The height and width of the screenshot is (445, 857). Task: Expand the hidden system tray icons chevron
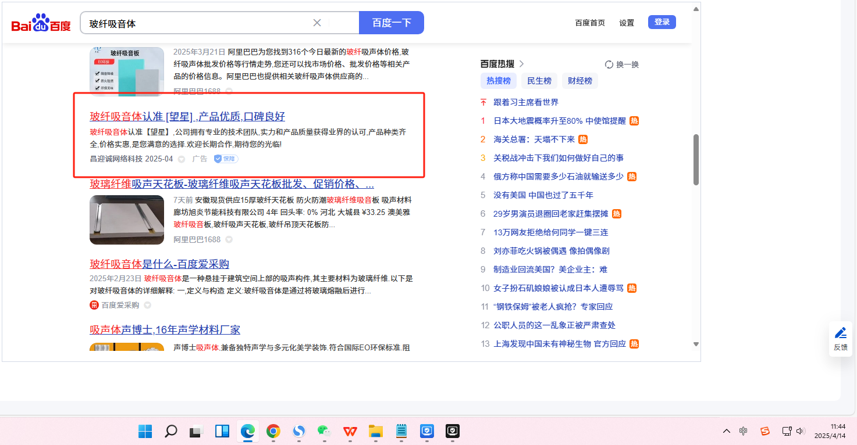point(727,431)
